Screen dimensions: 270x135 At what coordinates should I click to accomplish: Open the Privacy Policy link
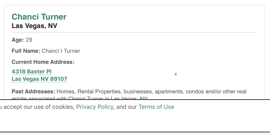pyautogui.click(x=95, y=107)
